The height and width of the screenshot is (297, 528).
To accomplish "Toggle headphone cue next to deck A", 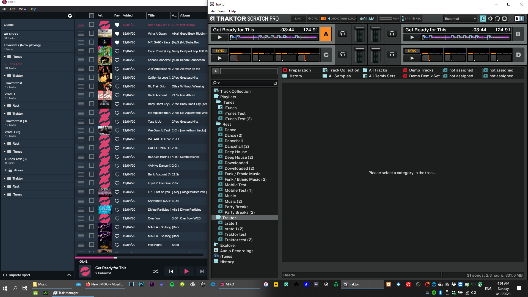I will [343, 34].
